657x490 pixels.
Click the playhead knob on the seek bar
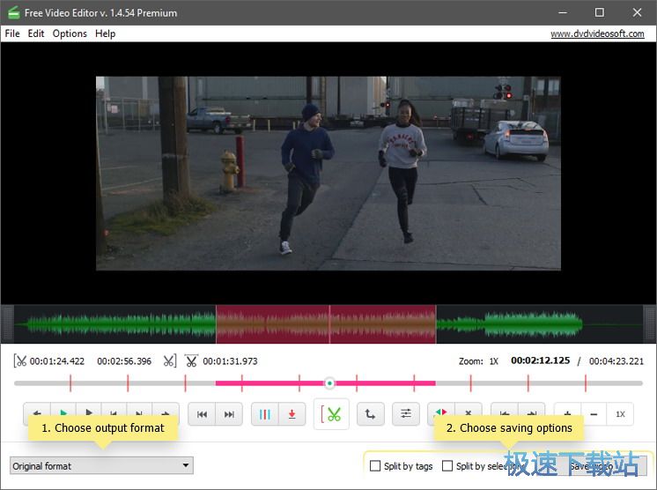coord(329,383)
